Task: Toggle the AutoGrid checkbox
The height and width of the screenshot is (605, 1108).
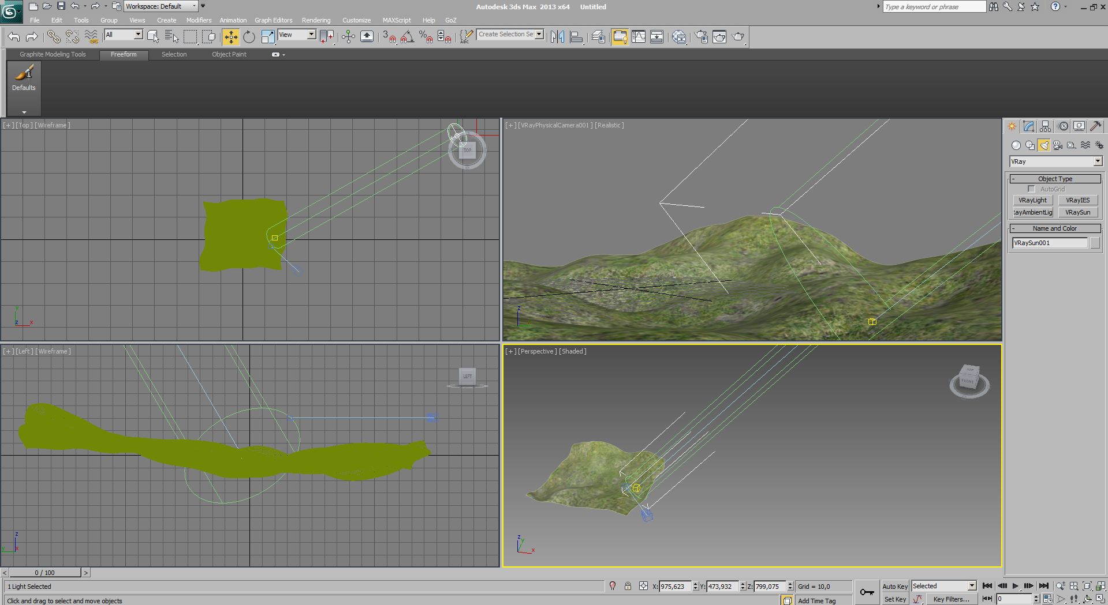Action: [x=1031, y=189]
